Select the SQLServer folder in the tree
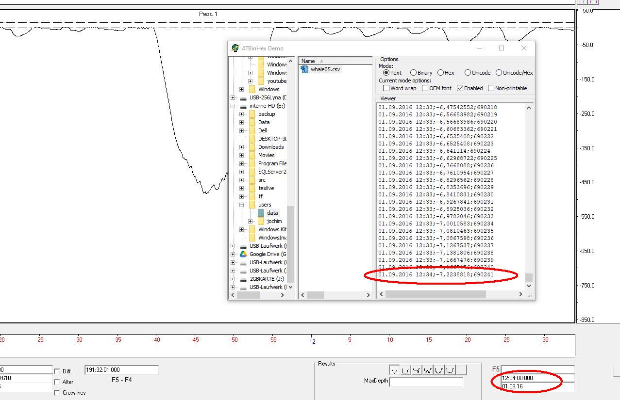 point(272,172)
